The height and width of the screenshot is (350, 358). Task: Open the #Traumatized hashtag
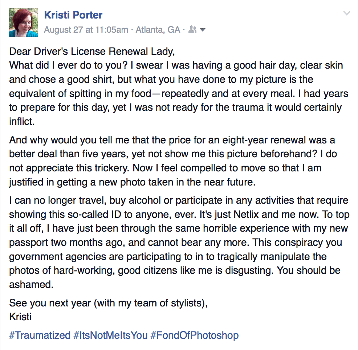[x=40, y=335]
